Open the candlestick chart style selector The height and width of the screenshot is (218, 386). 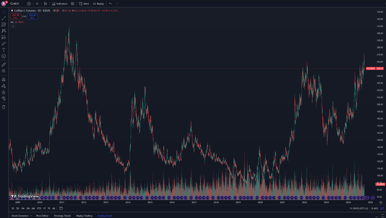tap(45, 4)
